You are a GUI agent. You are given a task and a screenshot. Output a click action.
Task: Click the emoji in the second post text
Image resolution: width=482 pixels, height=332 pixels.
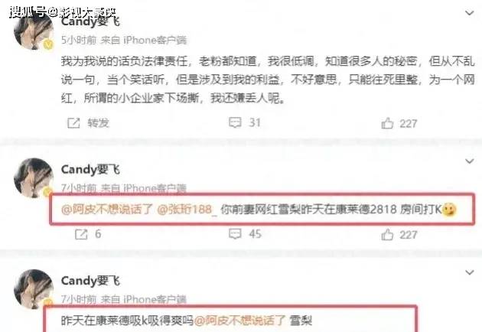(449, 210)
